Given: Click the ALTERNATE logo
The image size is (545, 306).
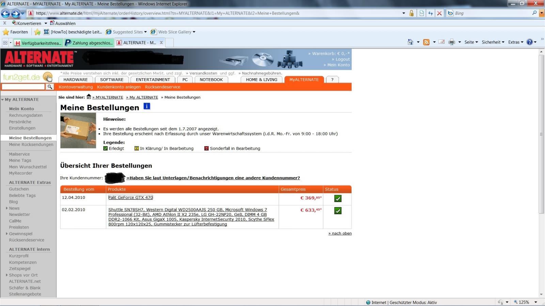Looking at the screenshot, I should point(40,59).
